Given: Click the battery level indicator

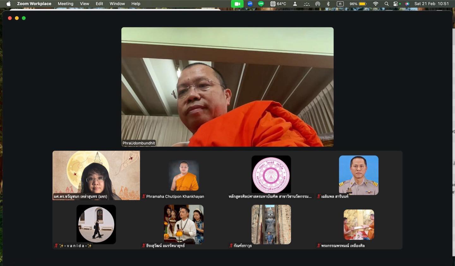Looking at the screenshot, I should point(362,4).
